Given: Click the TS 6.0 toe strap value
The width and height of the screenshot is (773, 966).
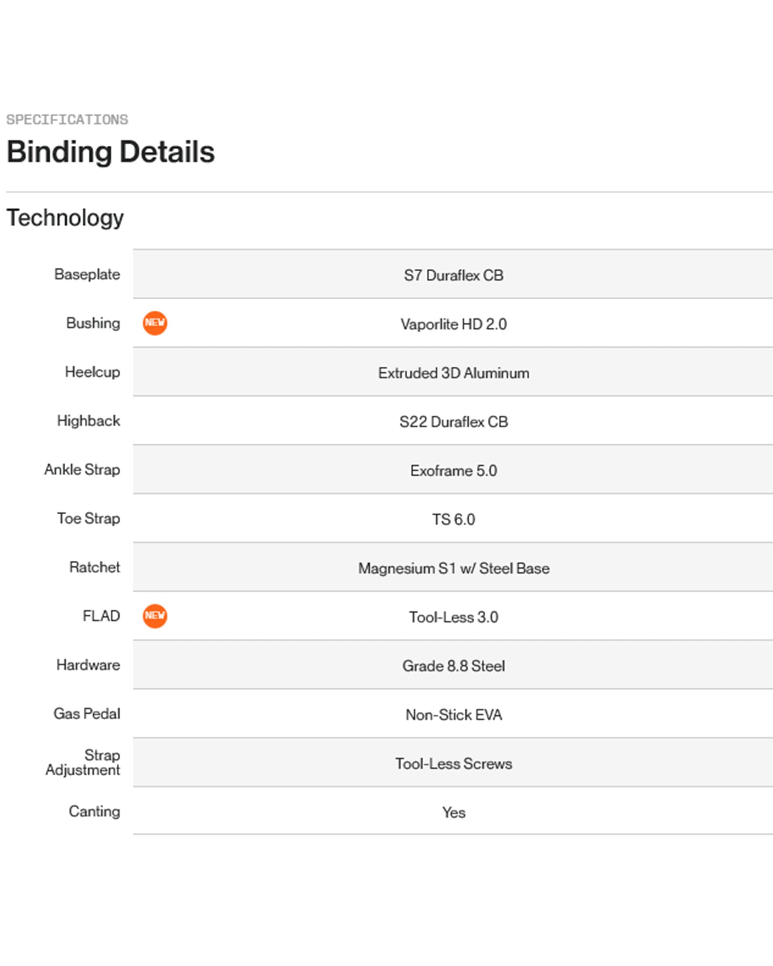Looking at the screenshot, I should [453, 519].
